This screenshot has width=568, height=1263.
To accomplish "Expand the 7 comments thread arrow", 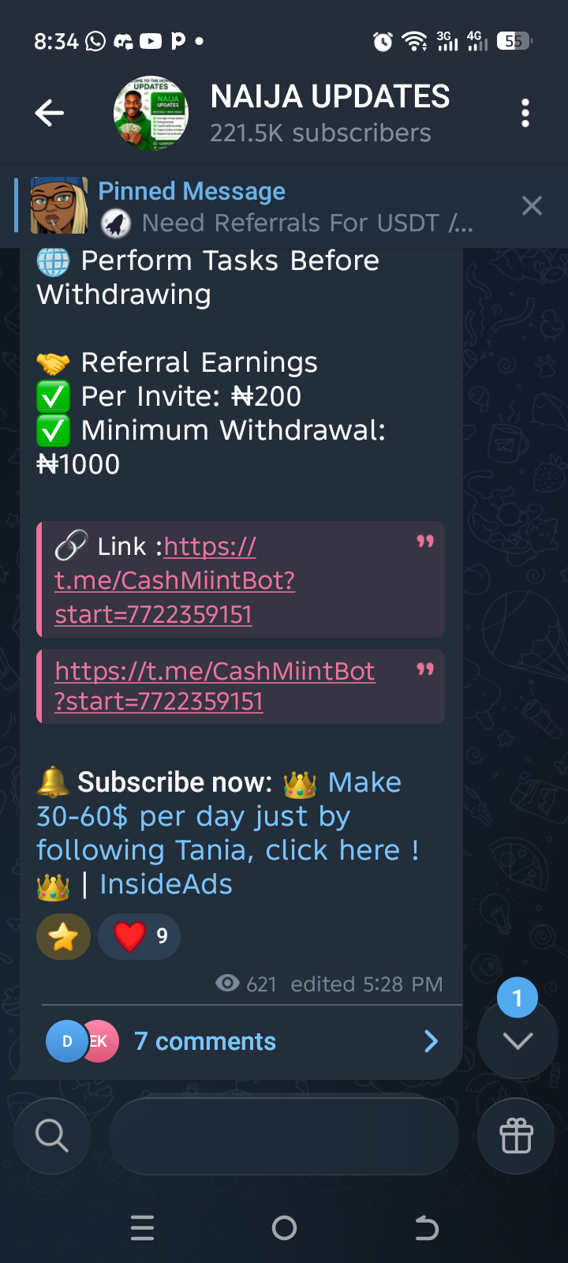I will tap(431, 1041).
